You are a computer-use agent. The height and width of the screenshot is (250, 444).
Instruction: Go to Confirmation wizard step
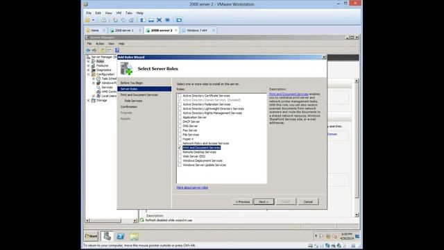pos(129,107)
